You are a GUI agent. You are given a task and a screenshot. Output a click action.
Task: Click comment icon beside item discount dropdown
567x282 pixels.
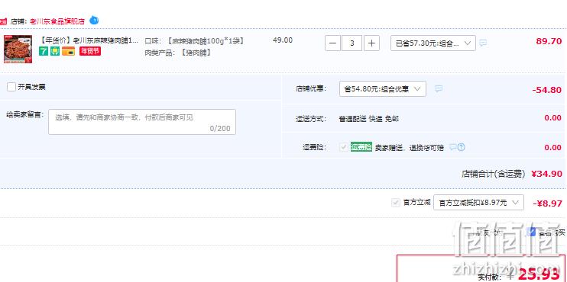[x=483, y=43]
